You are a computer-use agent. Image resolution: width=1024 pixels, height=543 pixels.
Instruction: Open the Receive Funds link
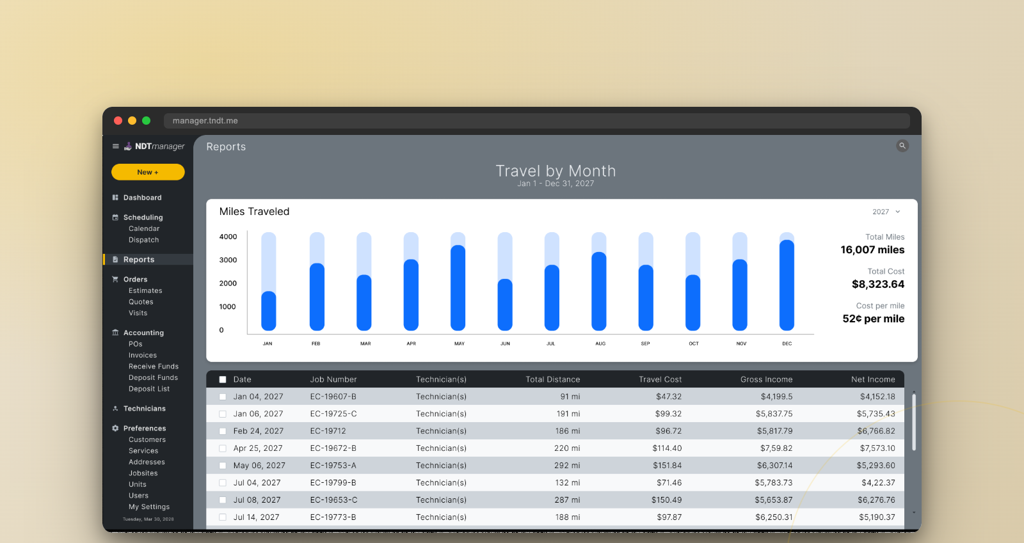tap(154, 366)
